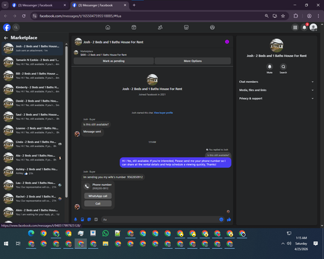
Task: Open Tamarin N Ezekio conversation
Action: [x=32, y=62]
